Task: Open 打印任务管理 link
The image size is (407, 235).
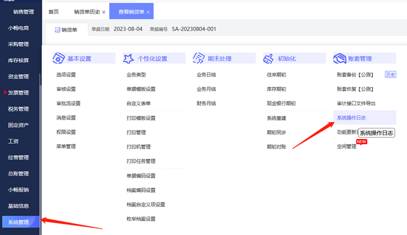Action: [141, 161]
